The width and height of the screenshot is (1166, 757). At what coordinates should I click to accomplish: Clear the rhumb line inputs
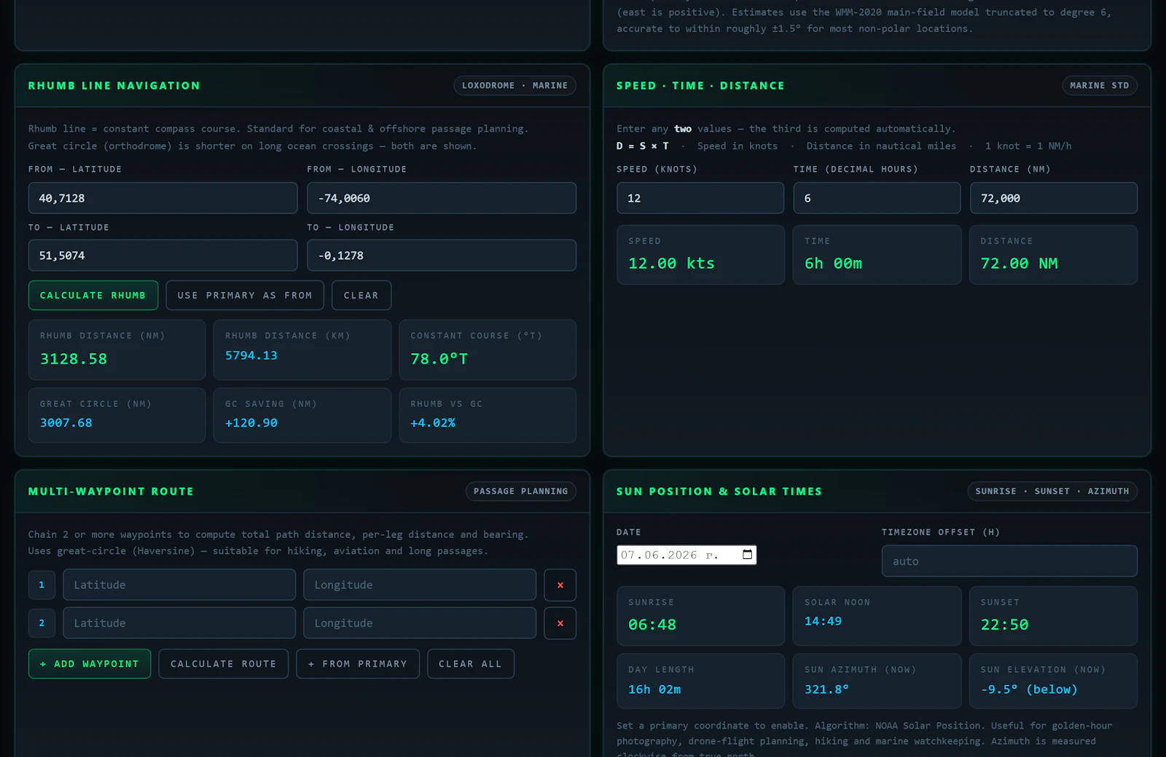pyautogui.click(x=361, y=295)
